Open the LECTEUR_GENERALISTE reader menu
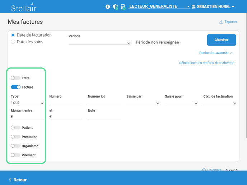Screen dimensions: 247x185 pos(159,7)
